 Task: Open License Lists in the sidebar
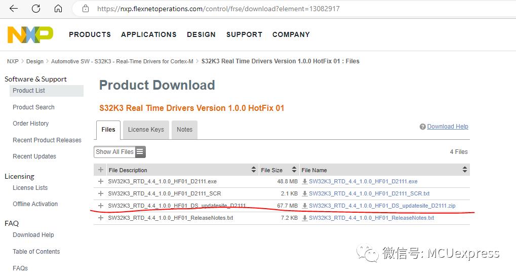click(30, 188)
